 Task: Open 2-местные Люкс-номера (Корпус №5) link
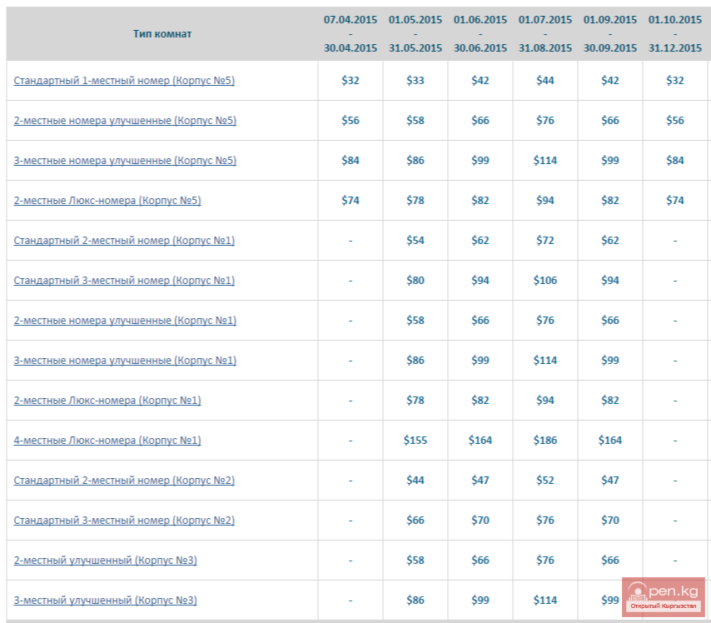107,201
